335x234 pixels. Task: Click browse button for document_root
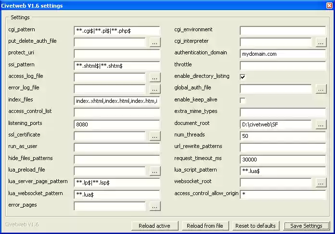click(x=321, y=124)
